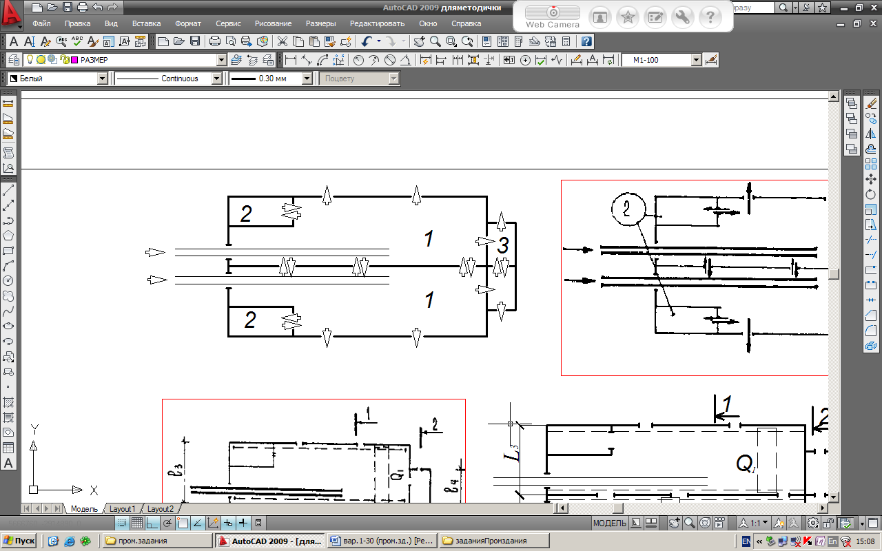Screen dimensions: 882x551
Task: Select the Rectangle draw tool
Action: [x=9, y=251]
